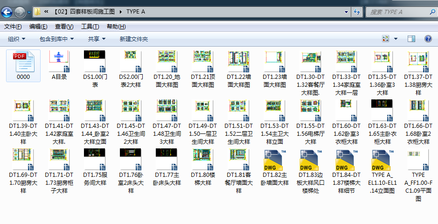438x224 pixels.
Task: Select DT1.43-DT1.44_卧室2大样立面 file
Action: tap(95, 123)
